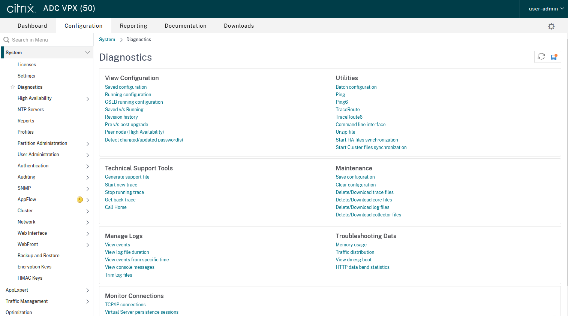This screenshot has height=316, width=568.
Task: Click the page vertical scrollbar
Action: (x=566, y=150)
